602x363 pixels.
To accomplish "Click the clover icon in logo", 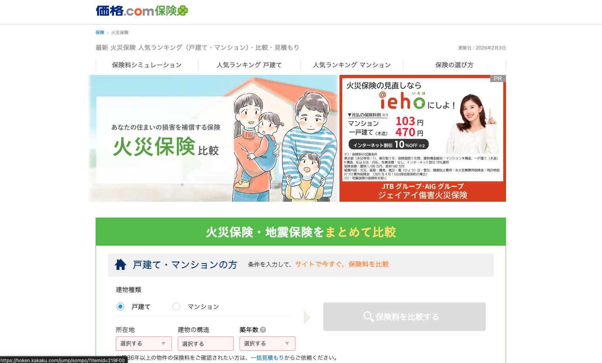I will tap(183, 10).
